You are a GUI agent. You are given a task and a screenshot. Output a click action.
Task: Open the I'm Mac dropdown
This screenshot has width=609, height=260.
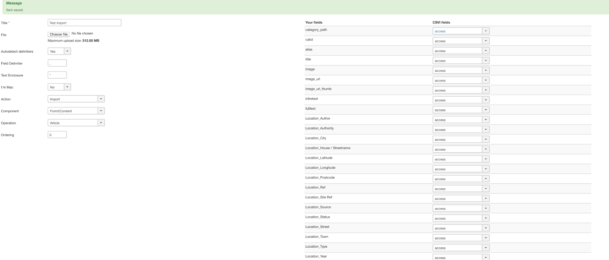pos(59,87)
